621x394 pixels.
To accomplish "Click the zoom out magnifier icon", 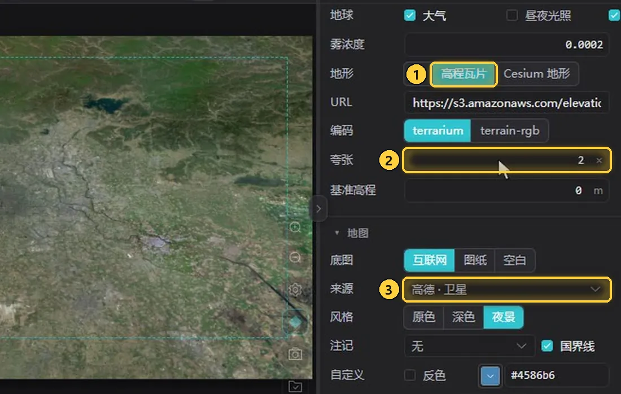I will pos(295,258).
